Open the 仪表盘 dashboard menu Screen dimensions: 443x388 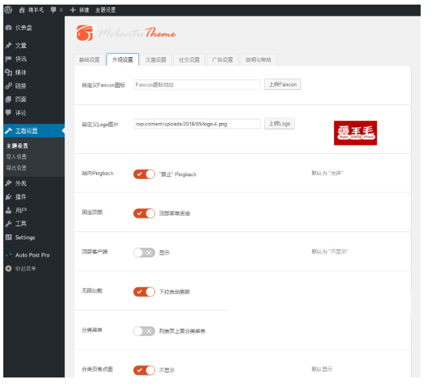pos(20,28)
